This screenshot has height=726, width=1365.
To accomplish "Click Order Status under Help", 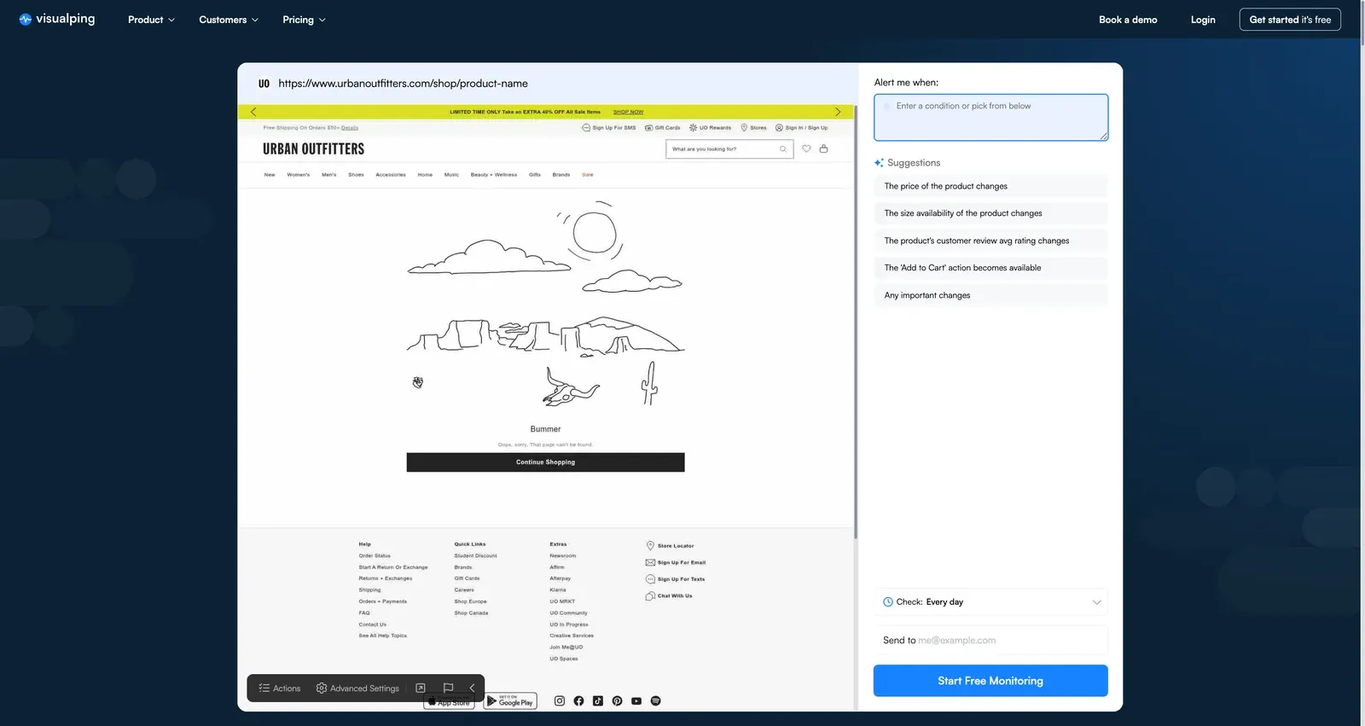I will (x=375, y=556).
